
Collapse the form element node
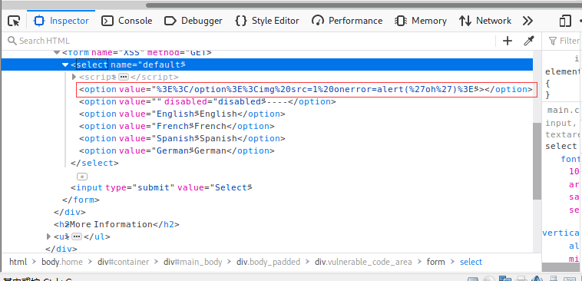pos(57,52)
